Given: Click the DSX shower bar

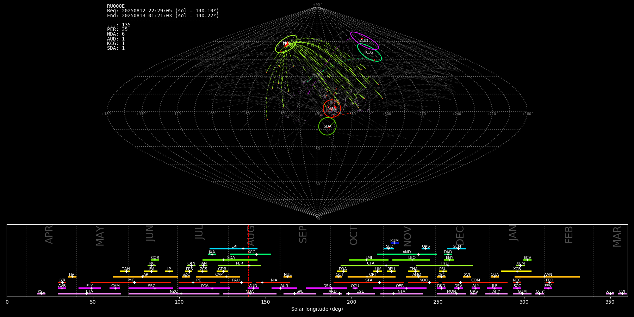Looking at the screenshot, I should [x=327, y=288].
